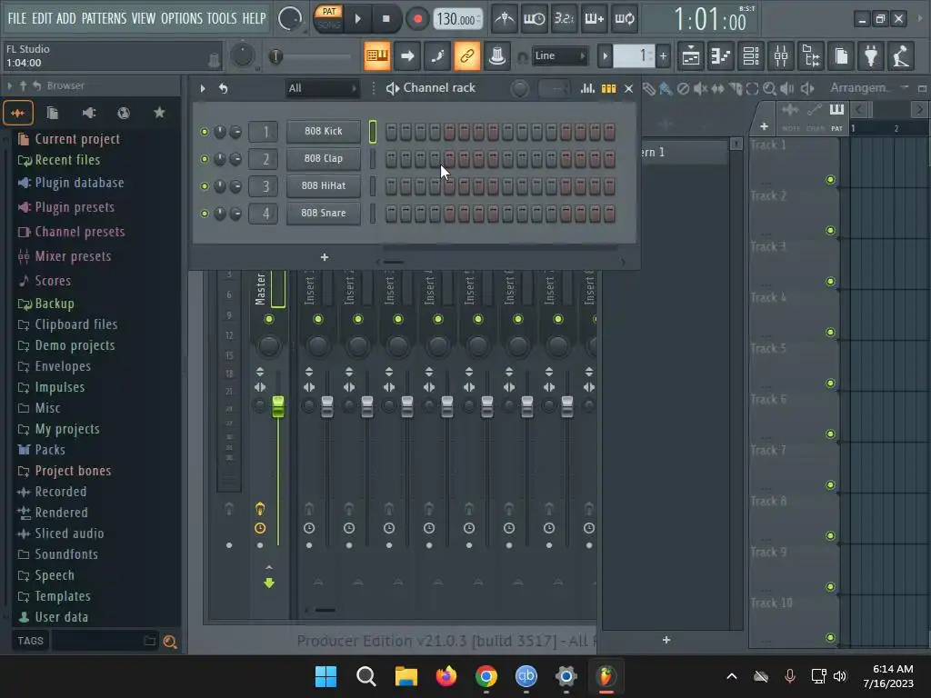Open the HELP menu
This screenshot has height=698, width=931.
pos(255,18)
